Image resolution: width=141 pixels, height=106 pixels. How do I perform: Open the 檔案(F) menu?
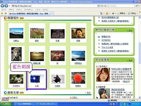pos(4,10)
